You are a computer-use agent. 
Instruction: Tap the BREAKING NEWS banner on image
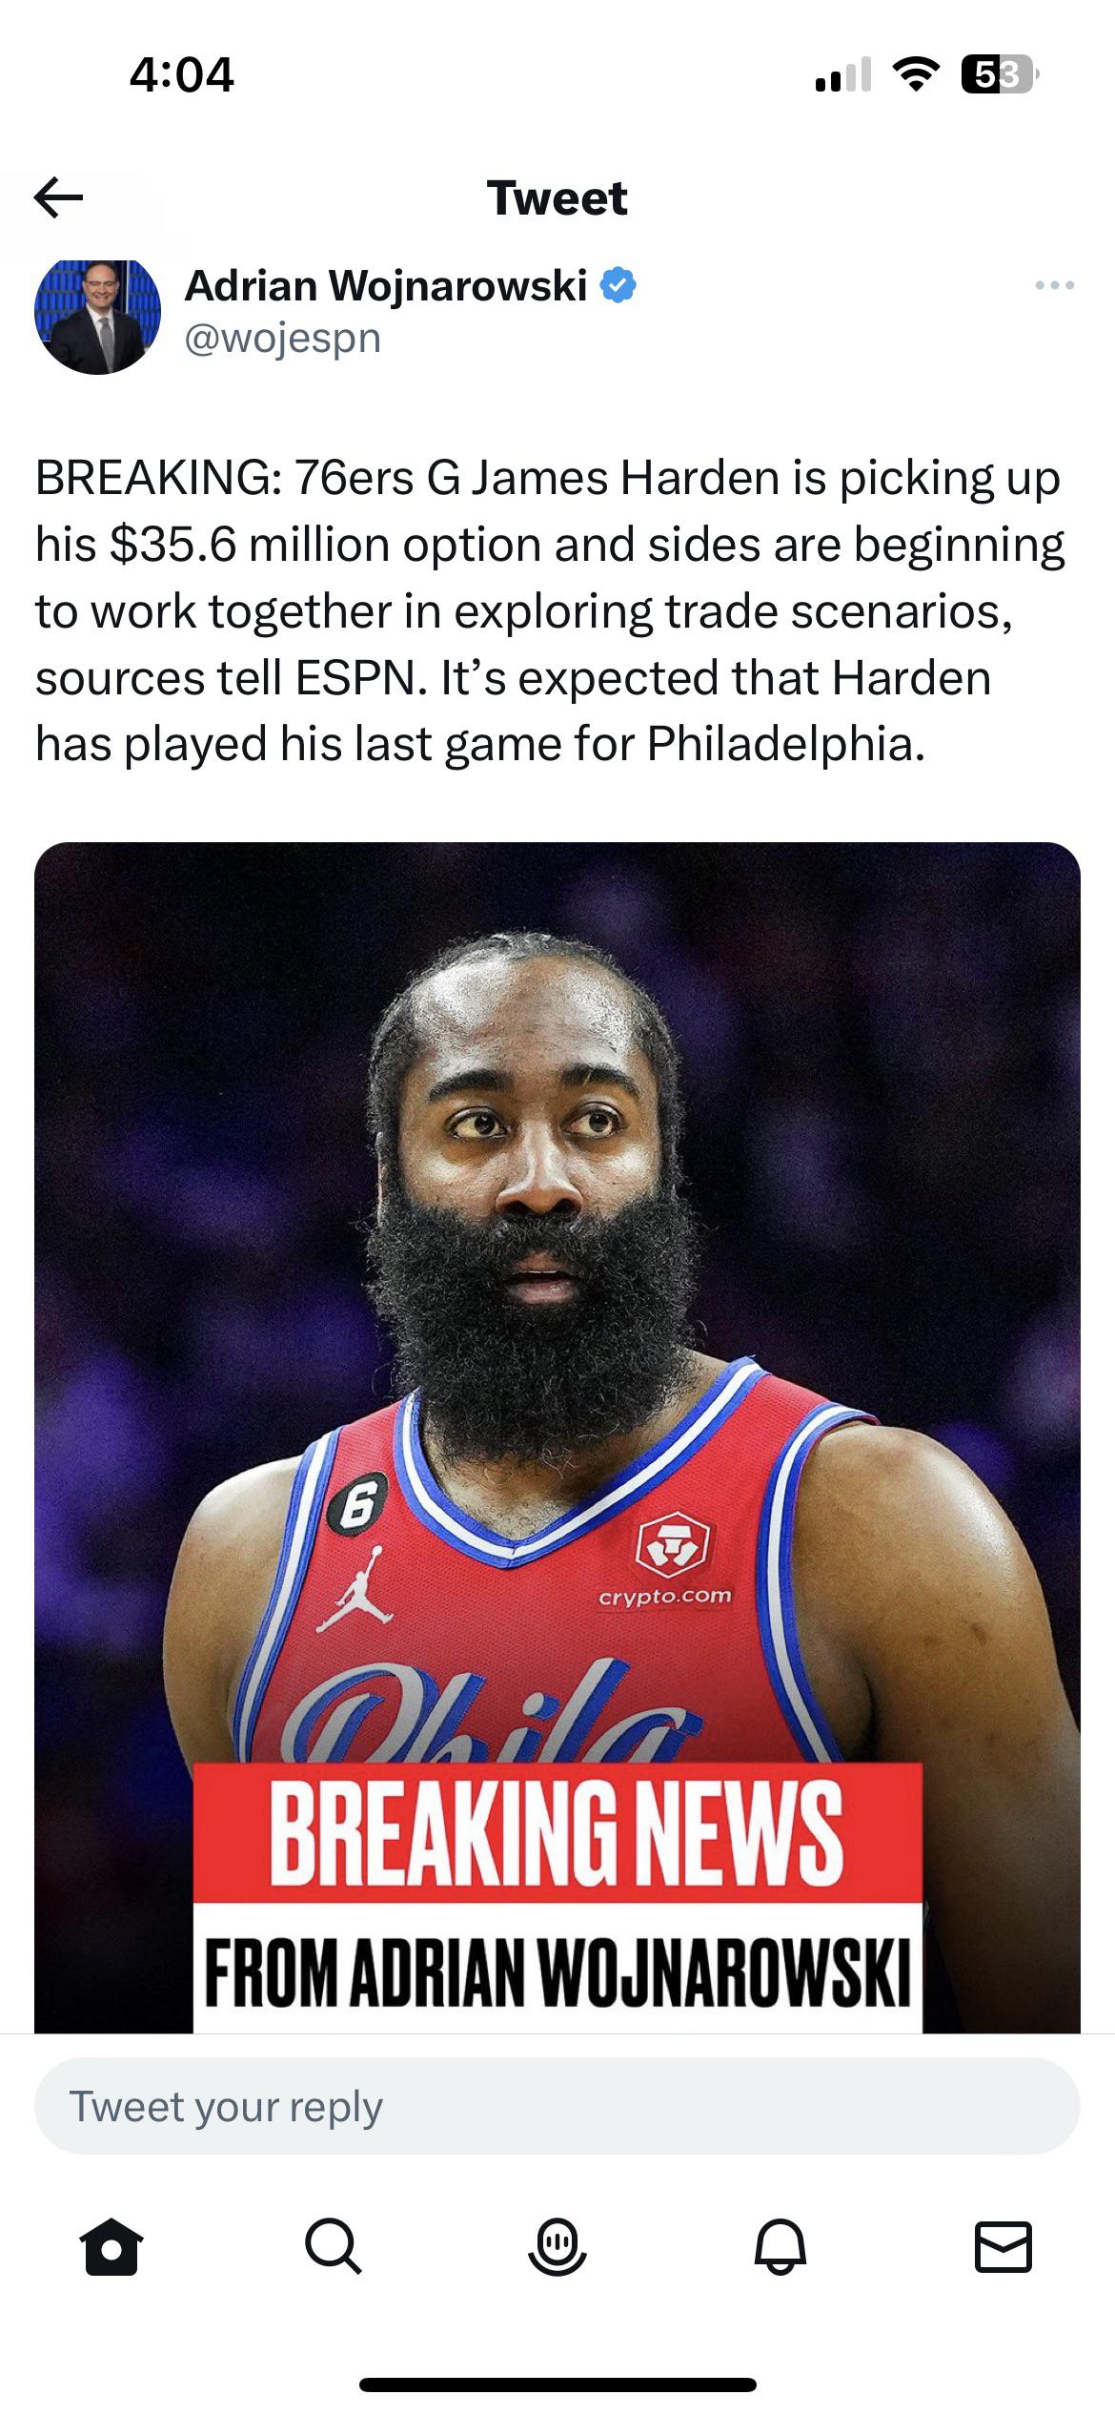point(557,1832)
